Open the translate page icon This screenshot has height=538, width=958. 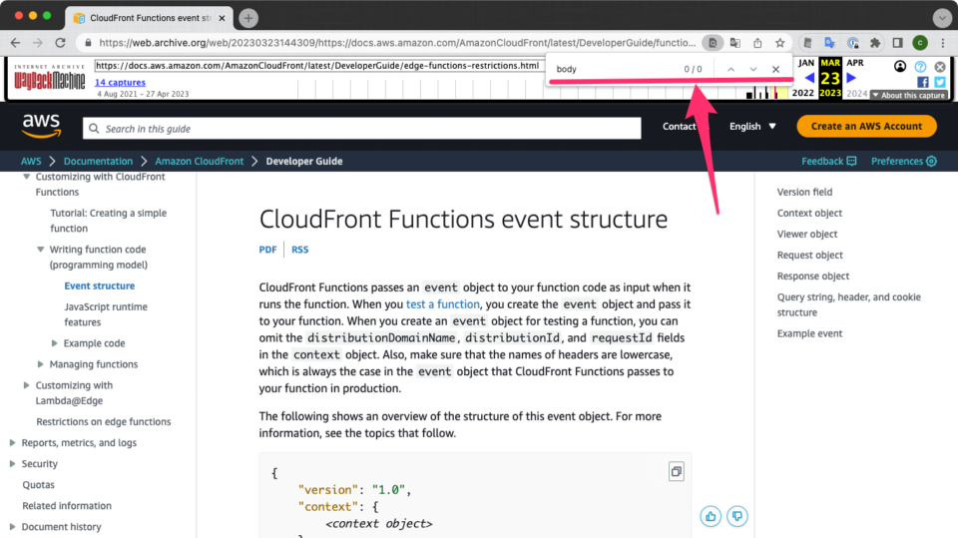coord(735,43)
